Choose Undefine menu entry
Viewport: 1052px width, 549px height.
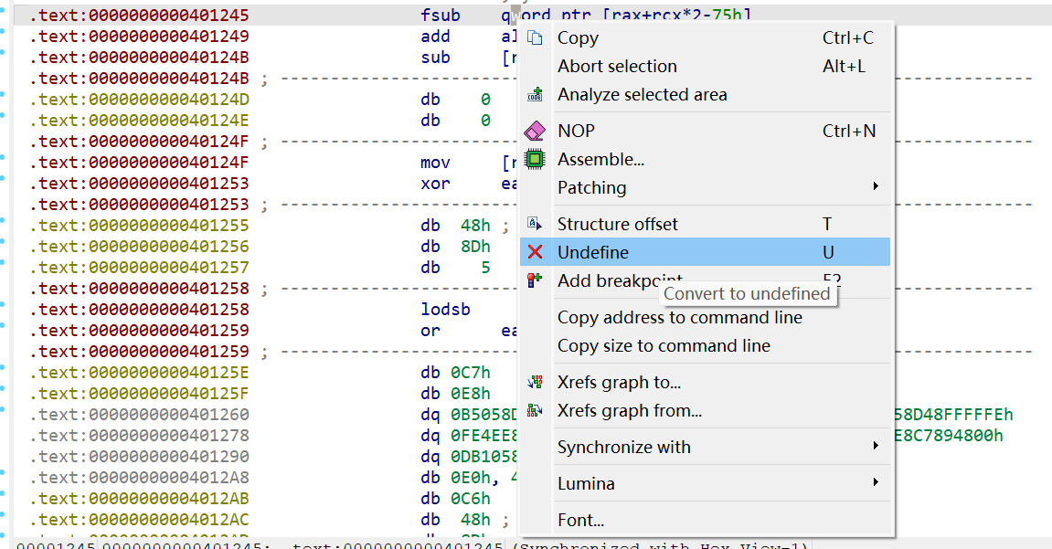pos(593,253)
